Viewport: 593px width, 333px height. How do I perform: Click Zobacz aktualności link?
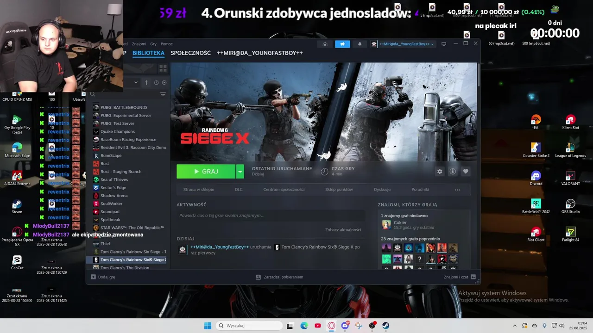[343, 230]
